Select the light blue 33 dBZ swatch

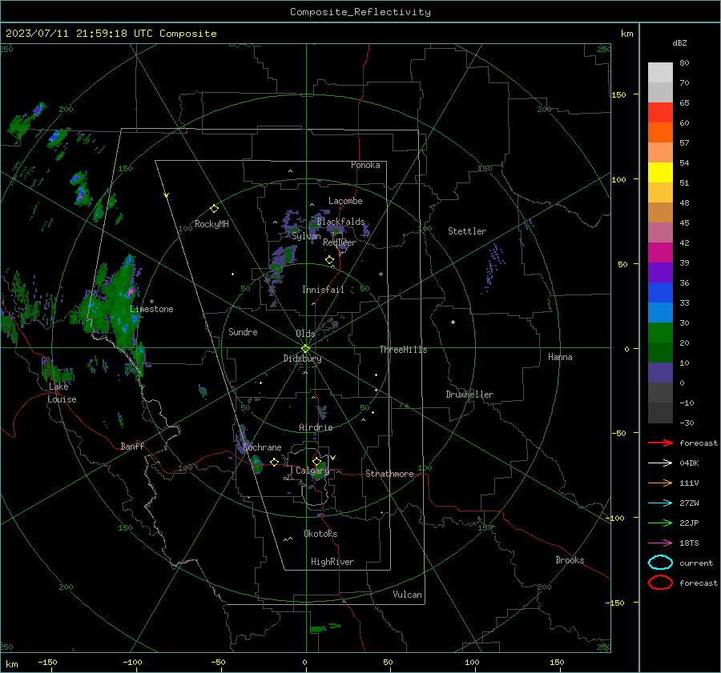tap(660, 312)
